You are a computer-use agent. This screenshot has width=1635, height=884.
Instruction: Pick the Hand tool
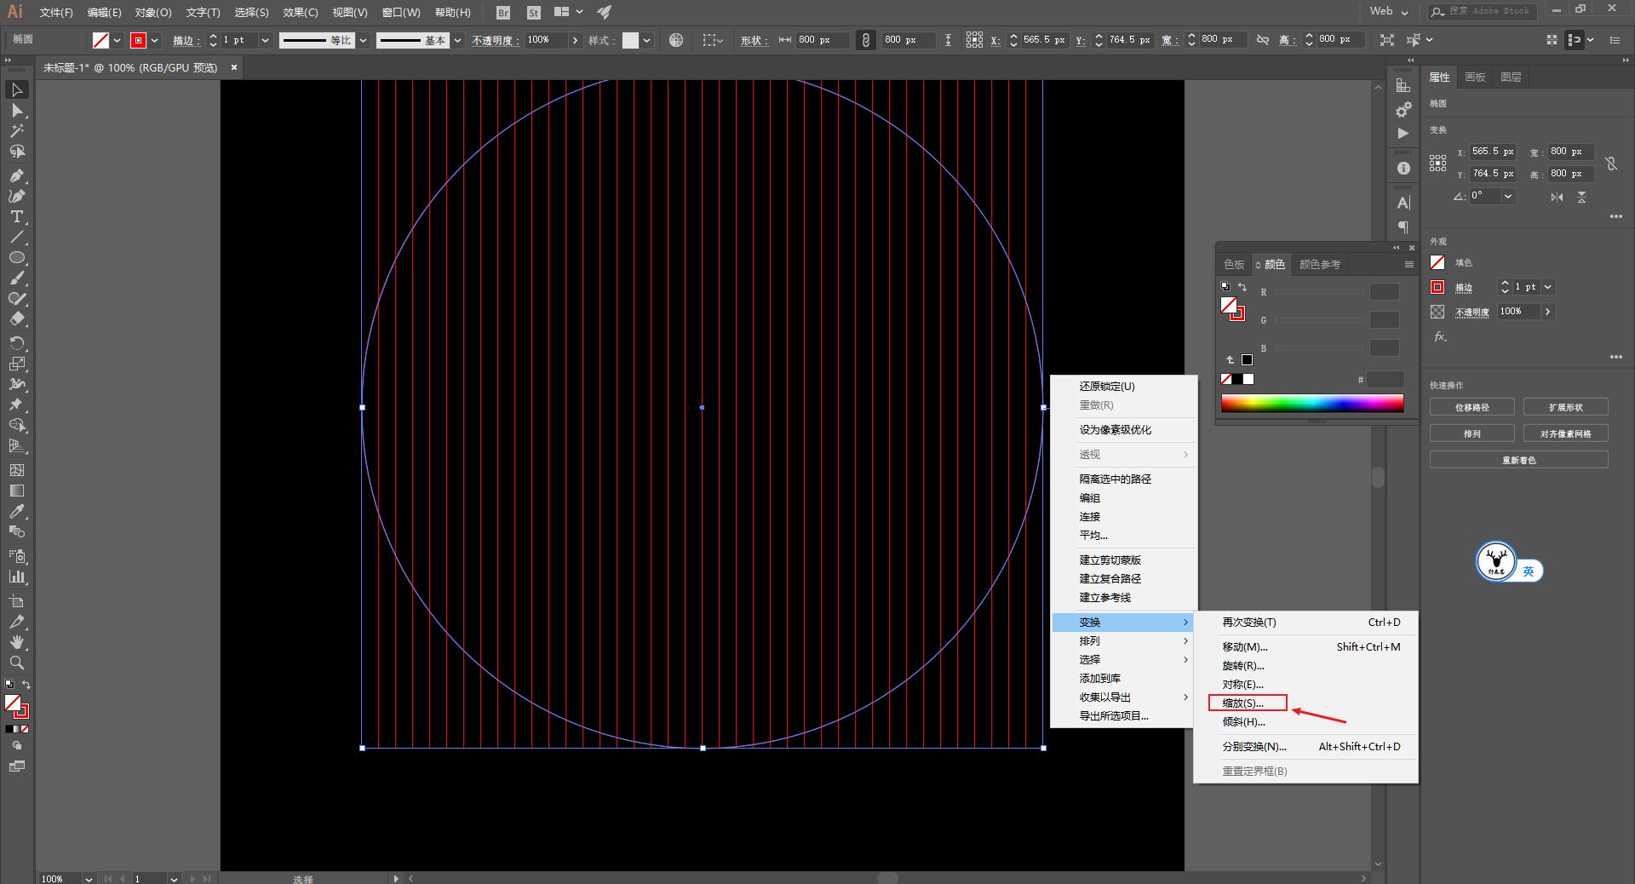point(17,642)
